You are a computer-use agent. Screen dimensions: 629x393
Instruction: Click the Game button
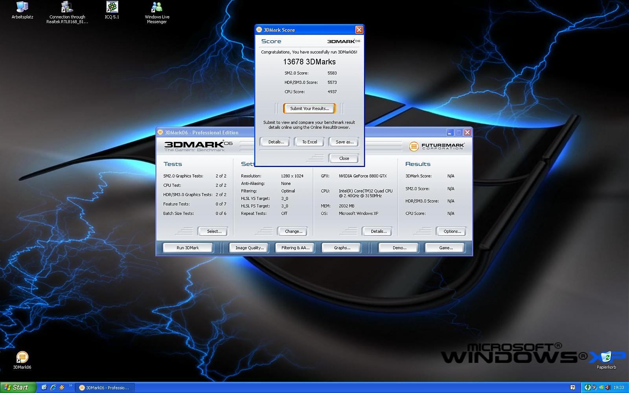(x=446, y=248)
